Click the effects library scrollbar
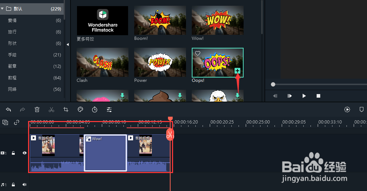 point(262,18)
